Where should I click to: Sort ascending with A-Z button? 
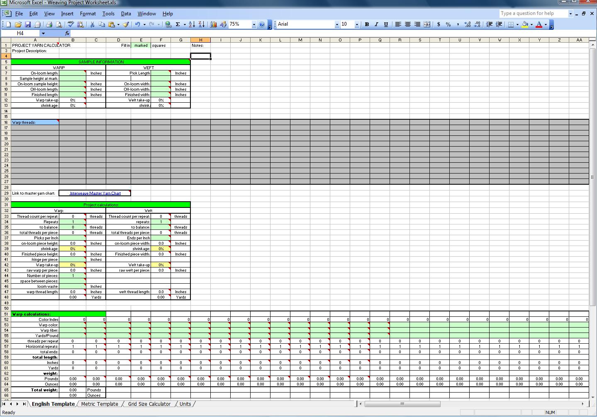point(192,24)
